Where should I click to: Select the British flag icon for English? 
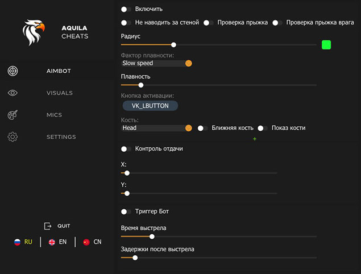coord(52,242)
